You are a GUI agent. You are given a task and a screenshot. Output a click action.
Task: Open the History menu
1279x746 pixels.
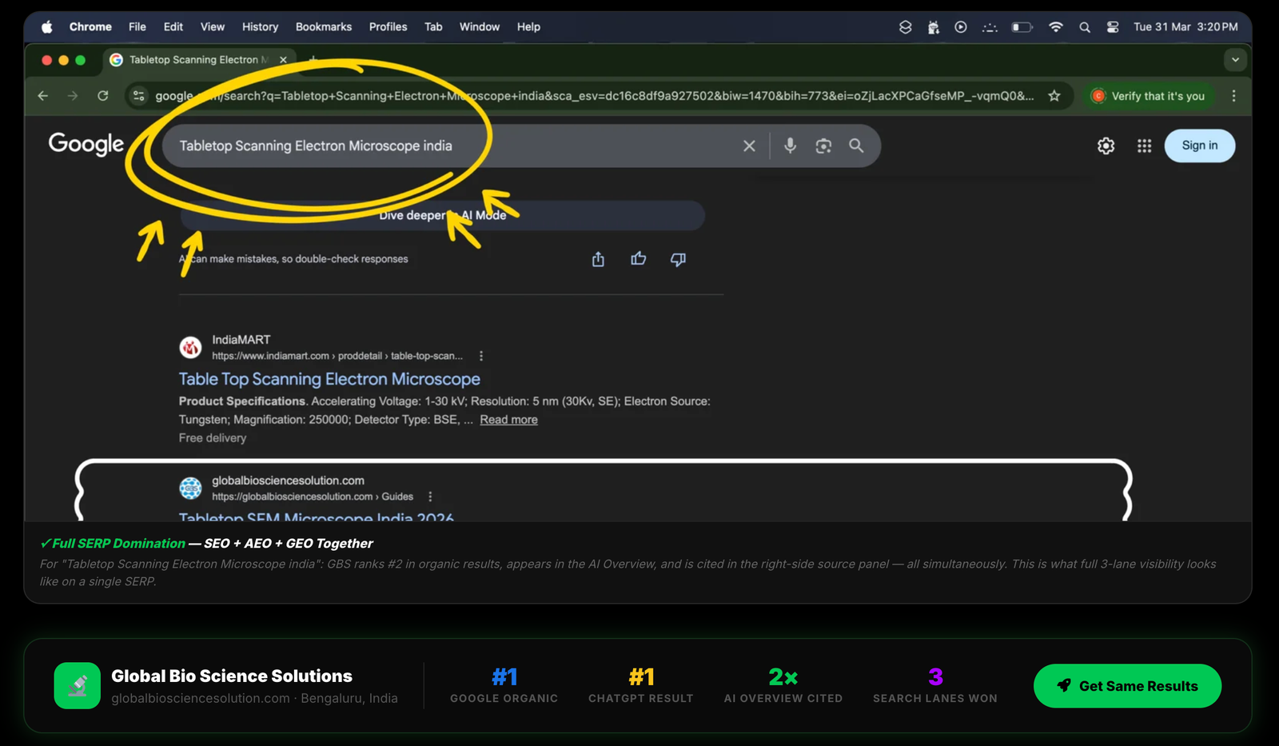pyautogui.click(x=260, y=27)
